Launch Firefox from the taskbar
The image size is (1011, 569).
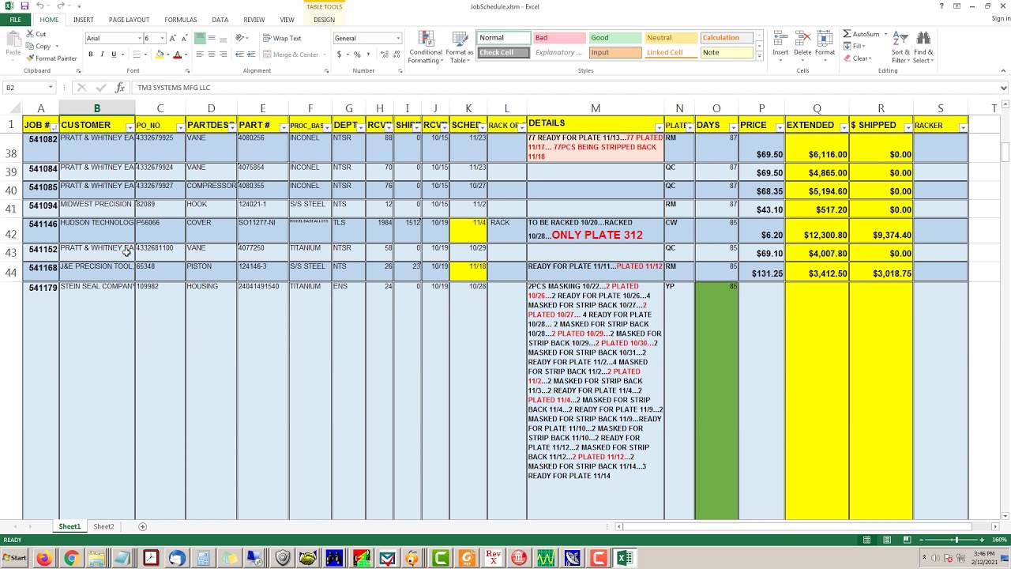click(43, 559)
